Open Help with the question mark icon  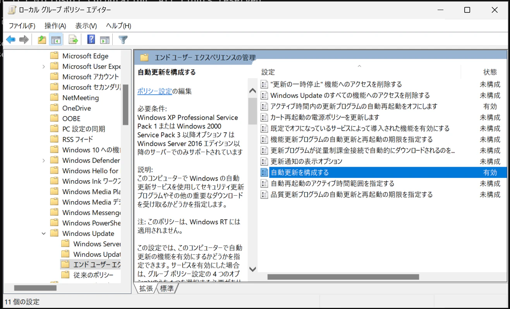pos(91,39)
